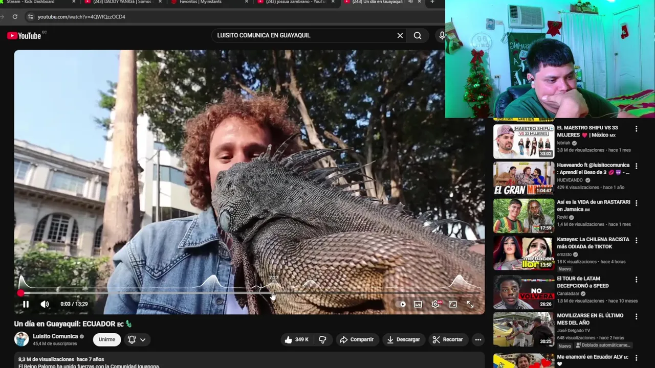Close the Favoritos Myinstants tab
The height and width of the screenshot is (368, 655).
(247, 2)
